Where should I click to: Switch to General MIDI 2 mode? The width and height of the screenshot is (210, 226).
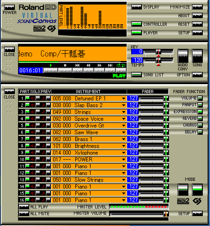pos(183,190)
